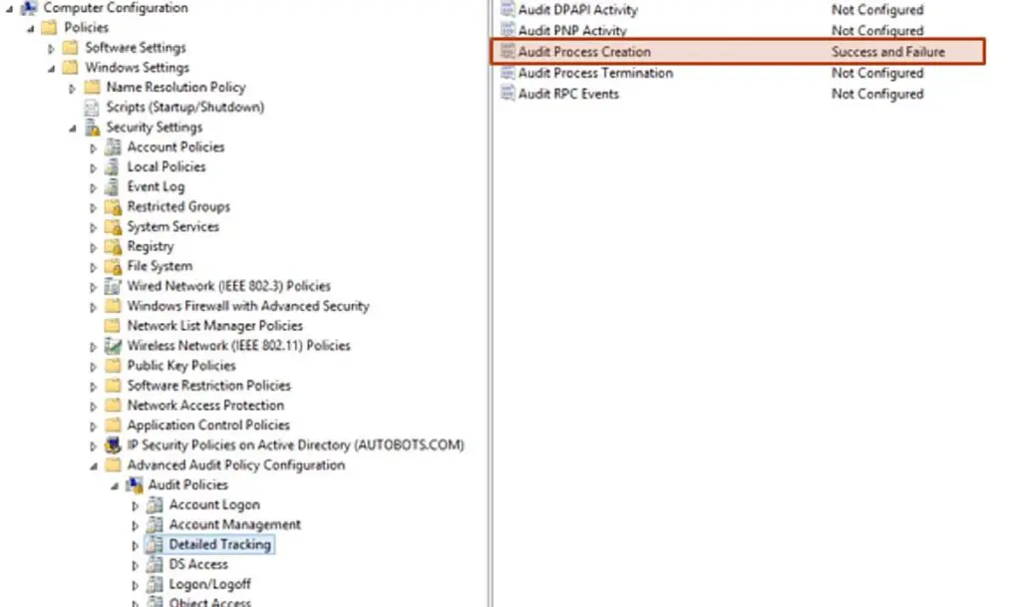Select the Wireless Network (IEEE 802.11) Policies icon

coord(113,345)
